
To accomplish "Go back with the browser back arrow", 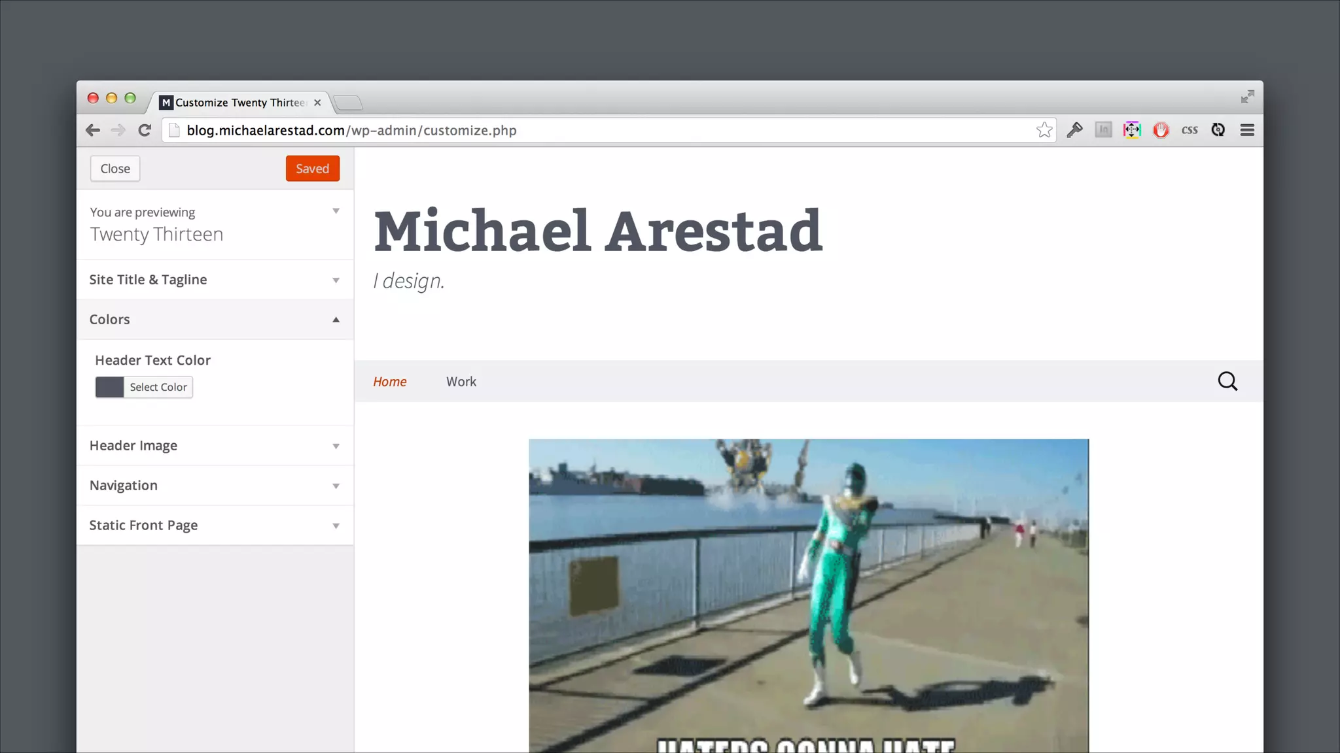I will pos(93,130).
